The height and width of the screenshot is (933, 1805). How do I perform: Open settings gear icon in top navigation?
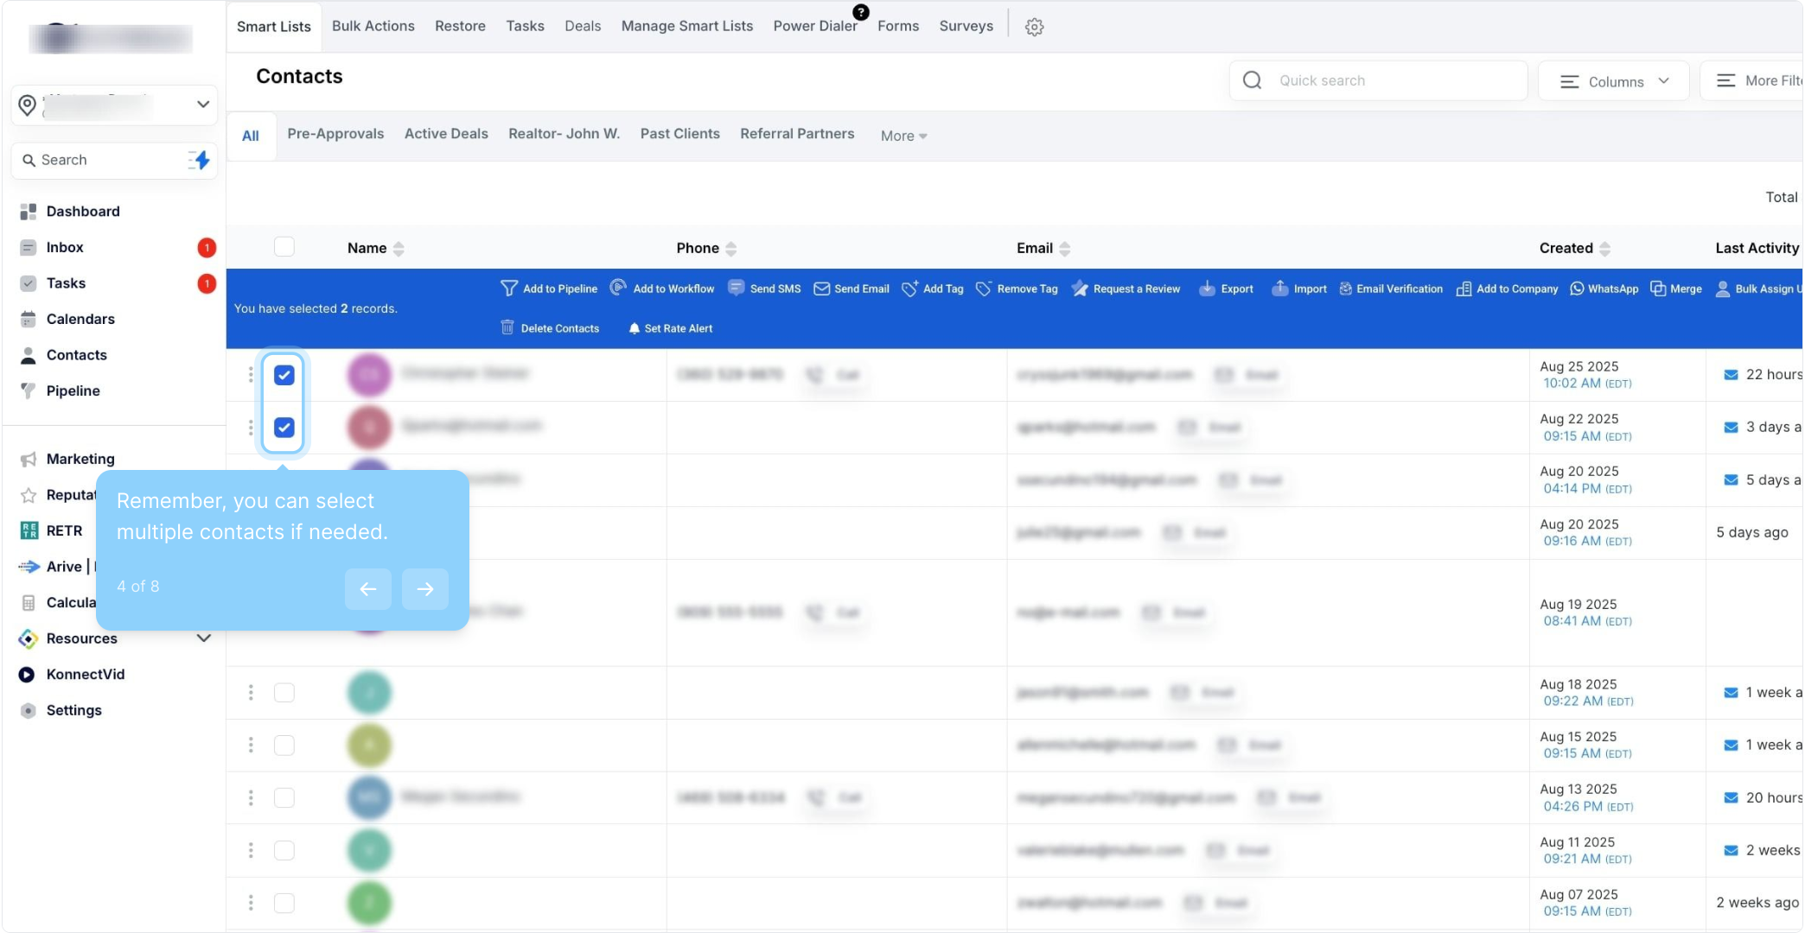pos(1034,27)
